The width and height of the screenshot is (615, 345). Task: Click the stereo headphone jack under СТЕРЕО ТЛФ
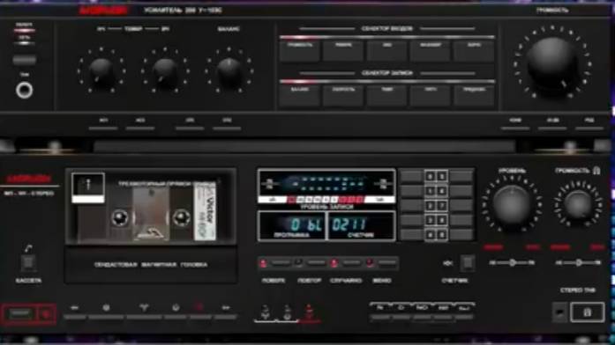click(x=587, y=312)
